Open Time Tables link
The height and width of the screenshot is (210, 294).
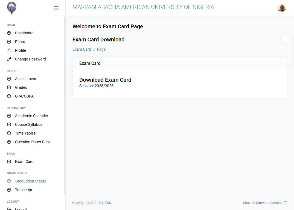pos(25,133)
